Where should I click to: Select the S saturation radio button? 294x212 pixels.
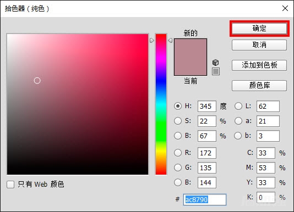click(178, 121)
